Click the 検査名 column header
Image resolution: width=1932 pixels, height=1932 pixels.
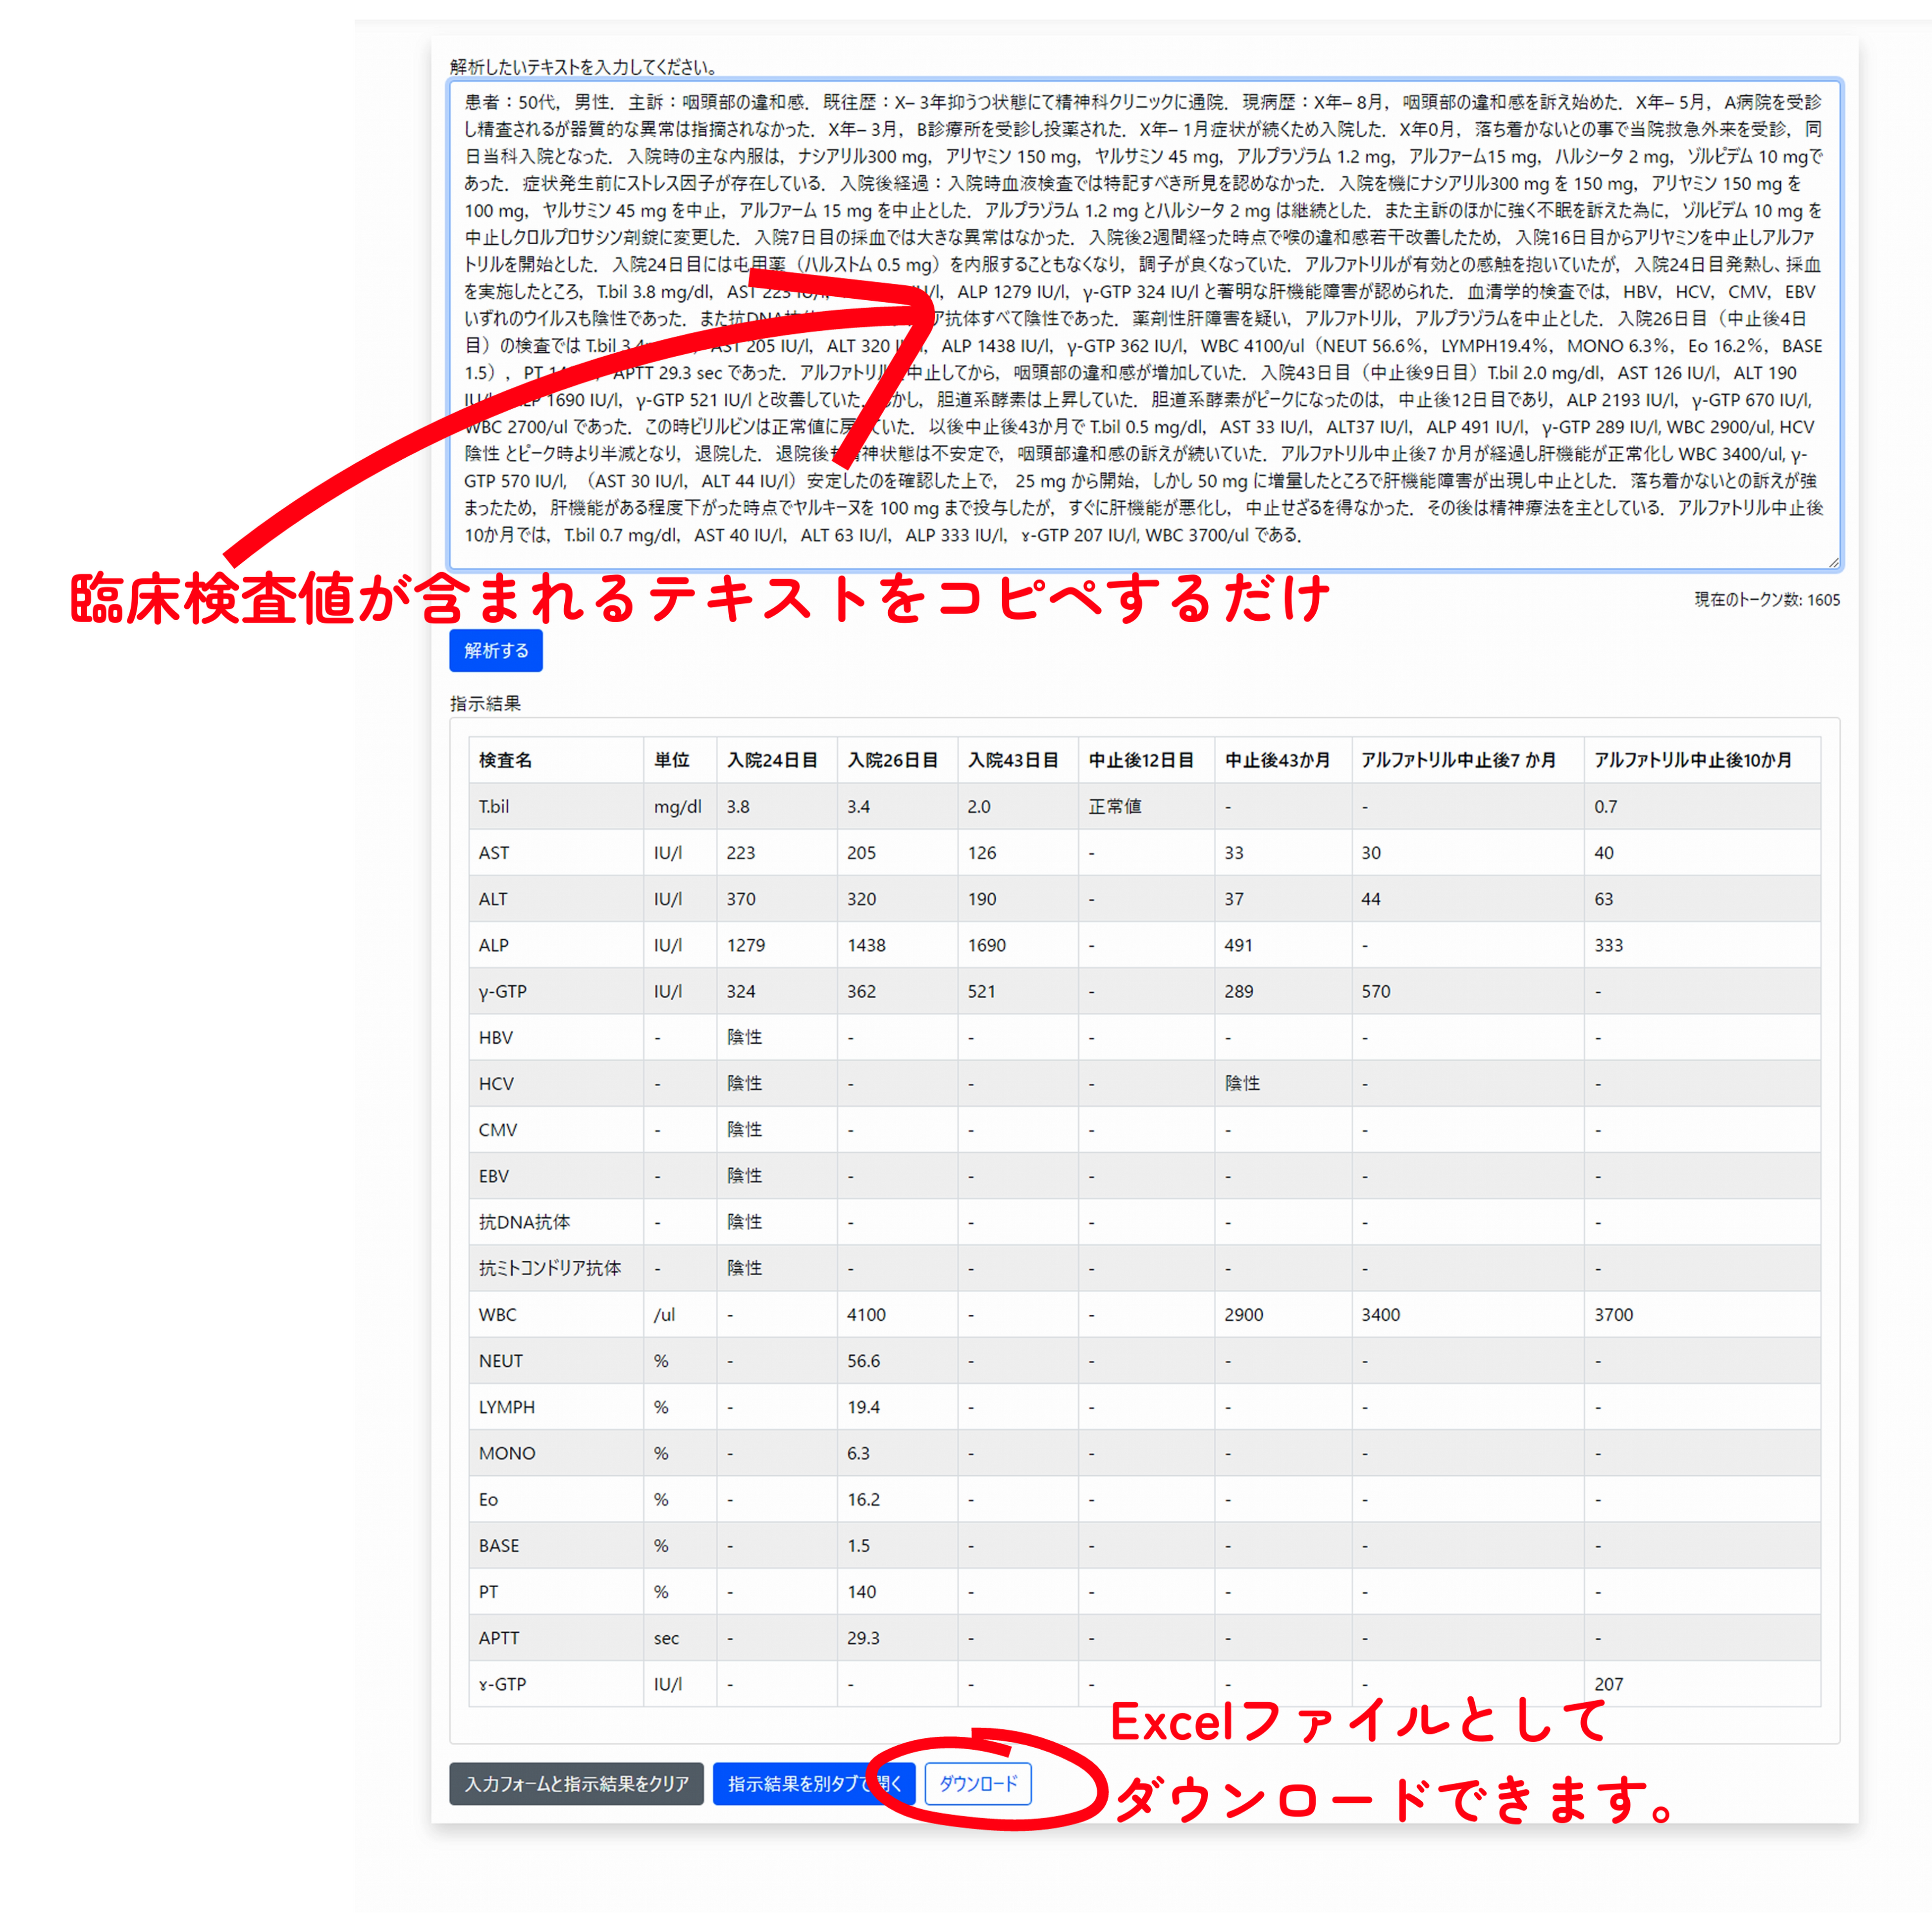coord(505,760)
